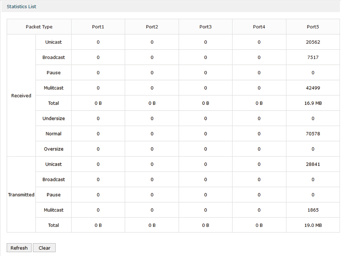The height and width of the screenshot is (256, 341).
Task: Click the Packet Type header cell
Action: (x=39, y=27)
